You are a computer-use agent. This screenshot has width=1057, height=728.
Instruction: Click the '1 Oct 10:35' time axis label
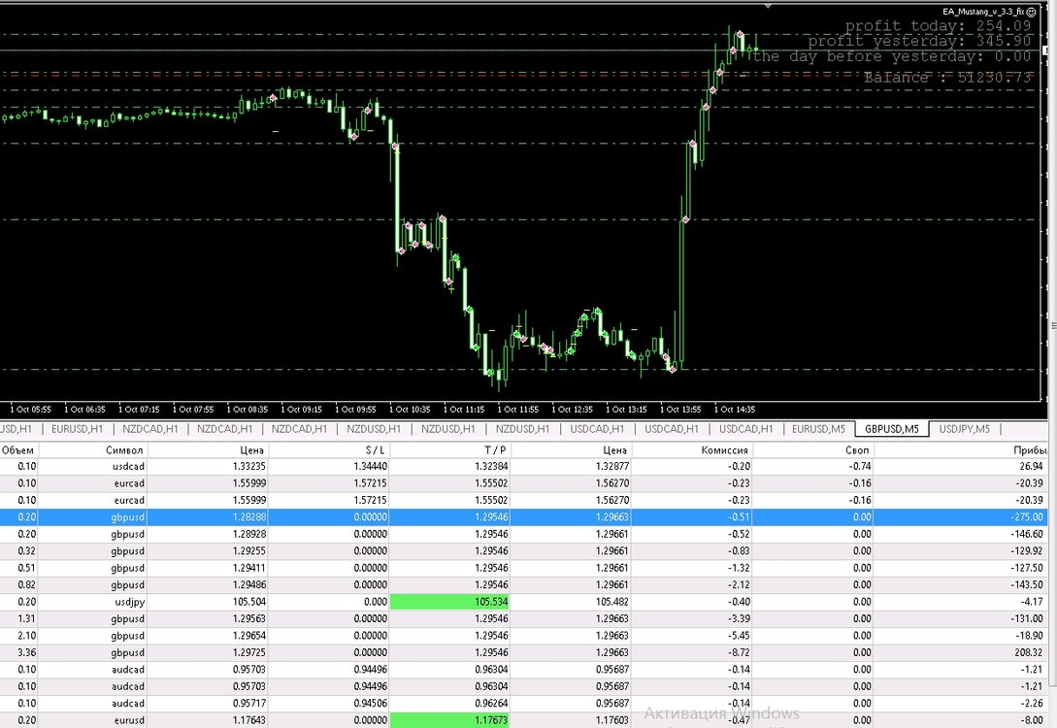pyautogui.click(x=410, y=410)
